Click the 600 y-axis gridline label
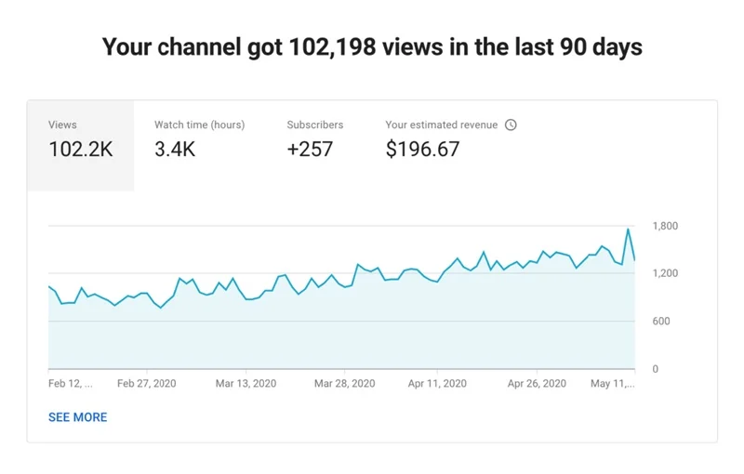Image resolution: width=744 pixels, height=474 pixels. point(660,322)
